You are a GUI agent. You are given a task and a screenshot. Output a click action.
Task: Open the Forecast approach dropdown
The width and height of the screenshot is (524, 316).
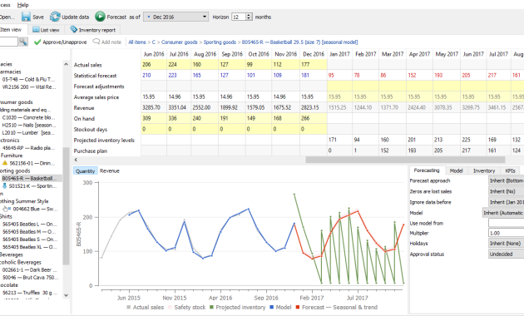[506, 180]
